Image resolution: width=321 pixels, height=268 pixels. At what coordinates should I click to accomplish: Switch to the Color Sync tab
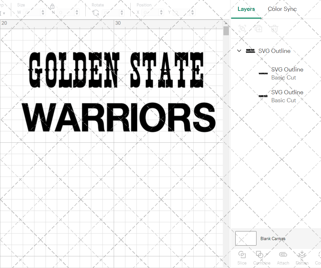coord(282,9)
